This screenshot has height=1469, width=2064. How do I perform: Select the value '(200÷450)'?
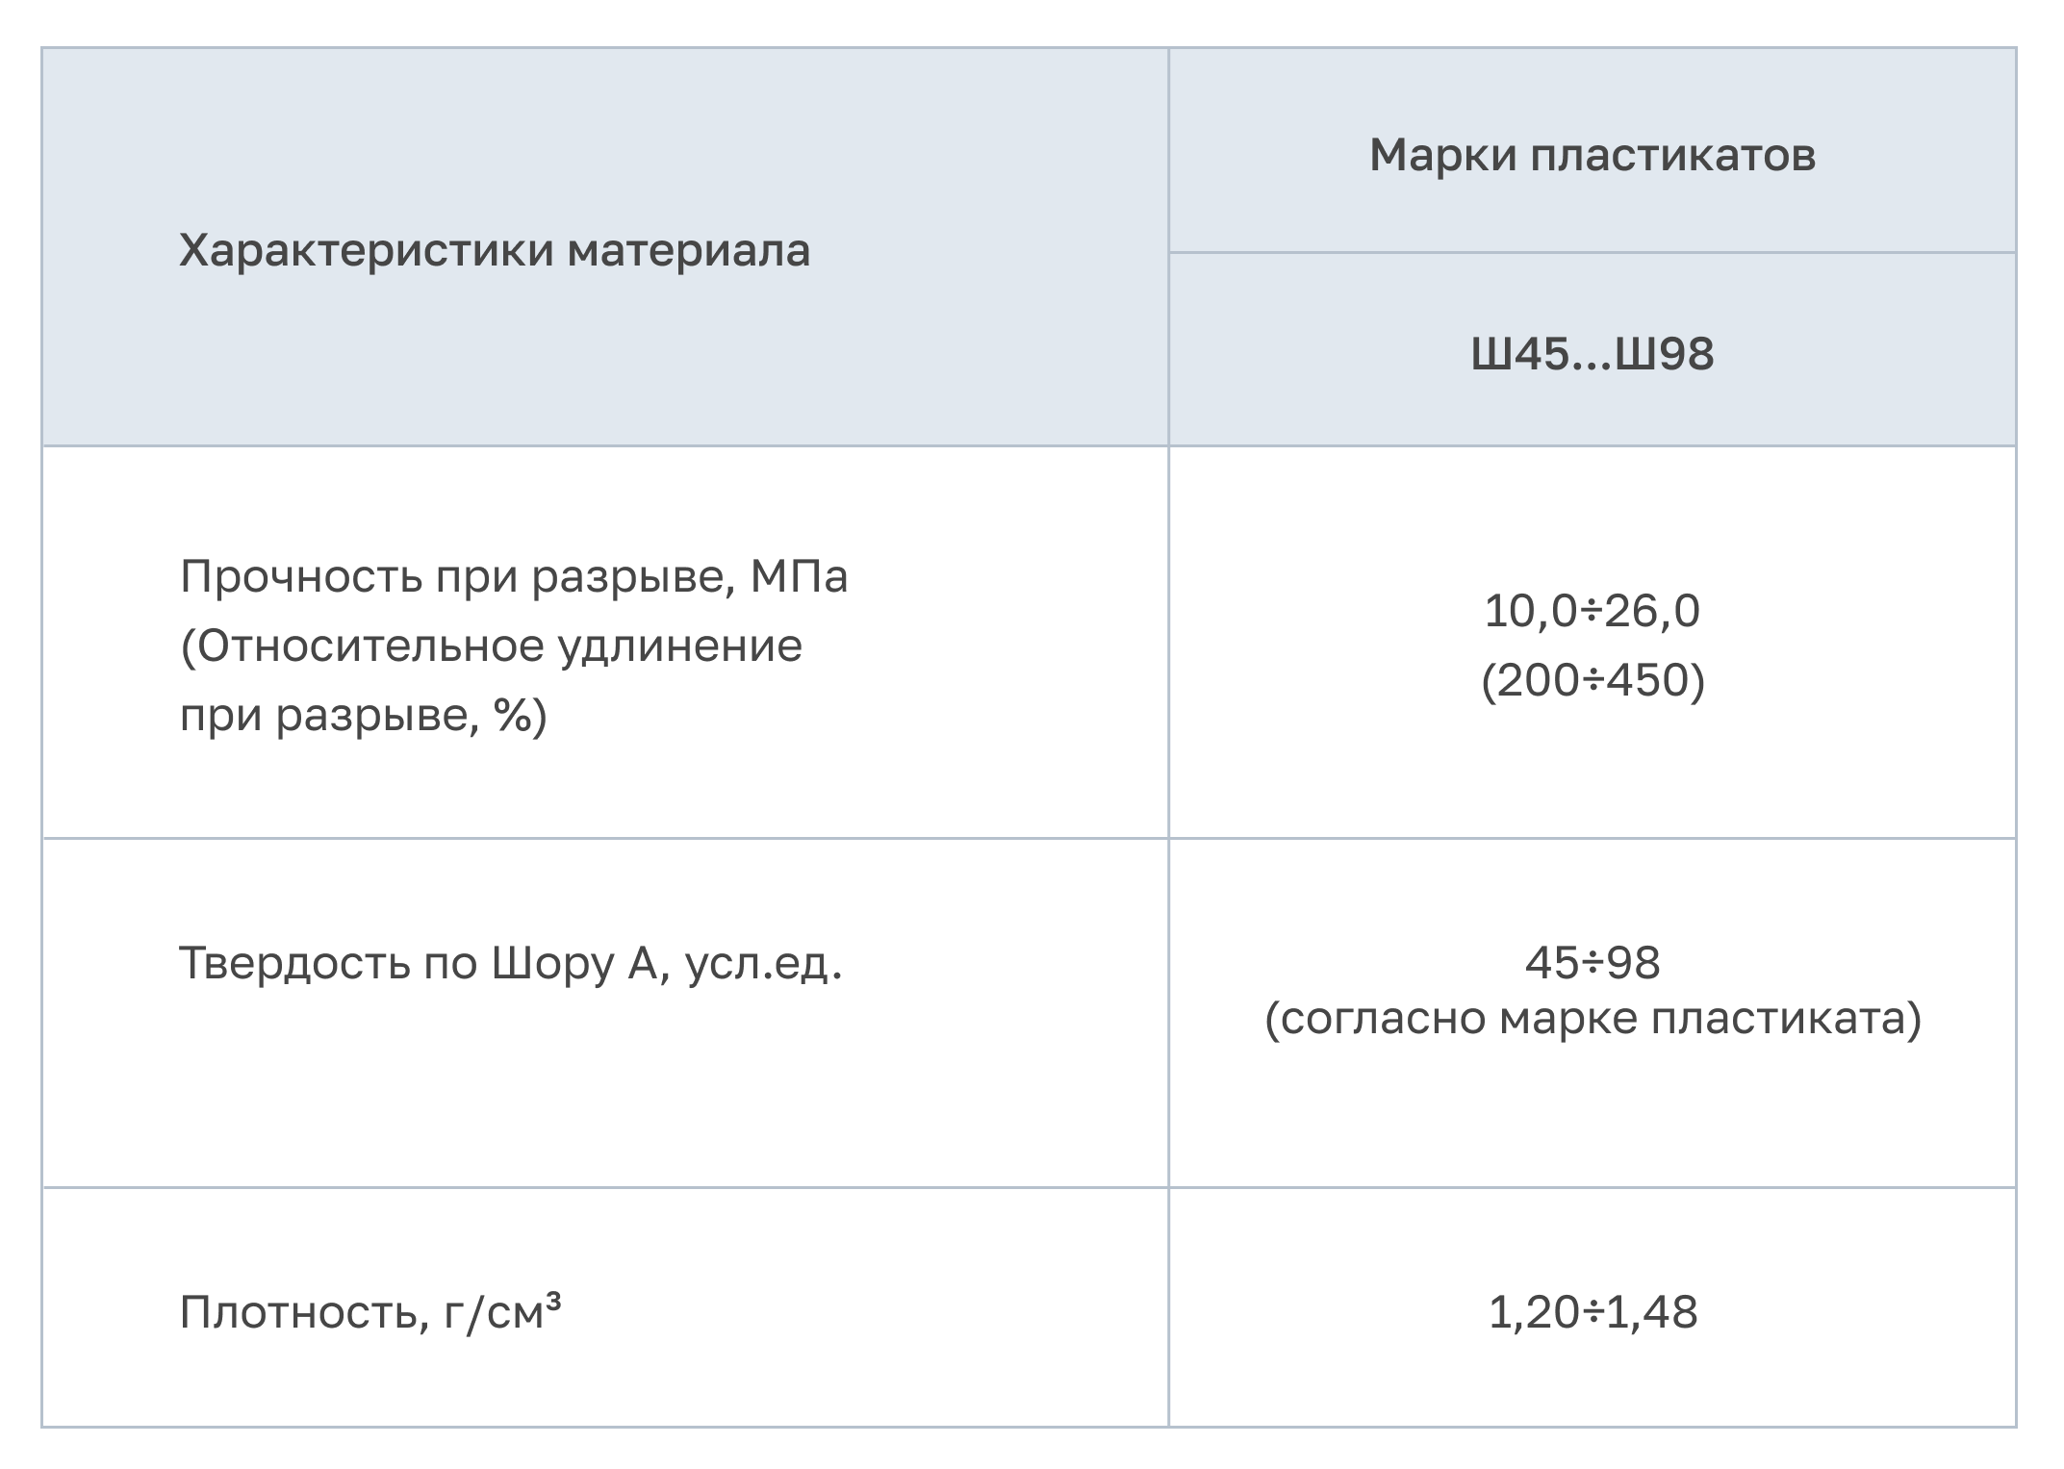pyautogui.click(x=1592, y=681)
